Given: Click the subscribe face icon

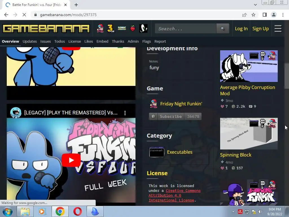Looking at the screenshot, I should (153, 116).
